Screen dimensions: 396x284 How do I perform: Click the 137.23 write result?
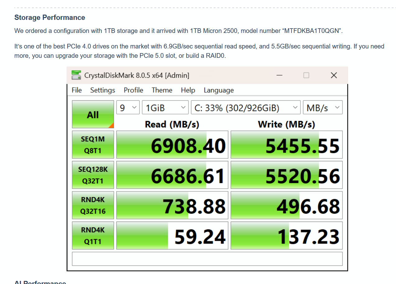[287, 236]
